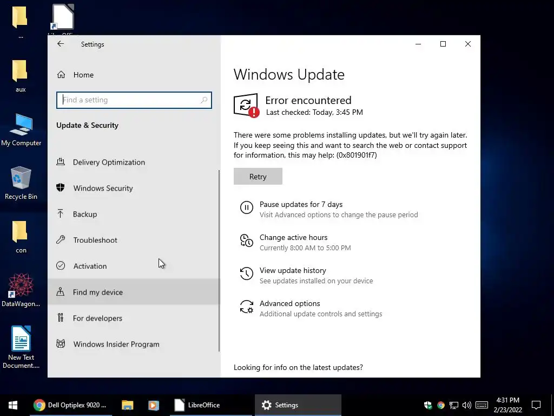Click the Windows Security tray icon
The height and width of the screenshot is (416, 554).
[428, 405]
